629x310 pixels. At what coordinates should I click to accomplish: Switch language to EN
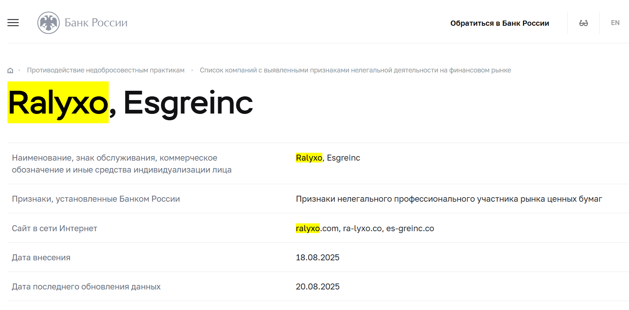615,23
